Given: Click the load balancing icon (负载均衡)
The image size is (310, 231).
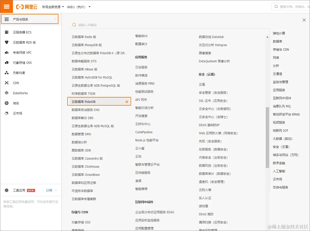Looking at the screenshot, I should [7, 73].
